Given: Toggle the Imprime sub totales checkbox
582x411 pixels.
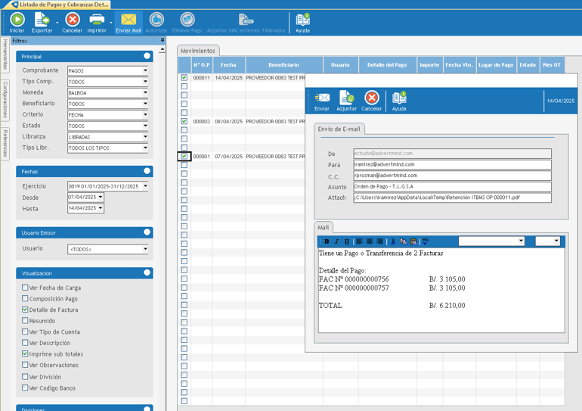Looking at the screenshot, I should (25, 353).
